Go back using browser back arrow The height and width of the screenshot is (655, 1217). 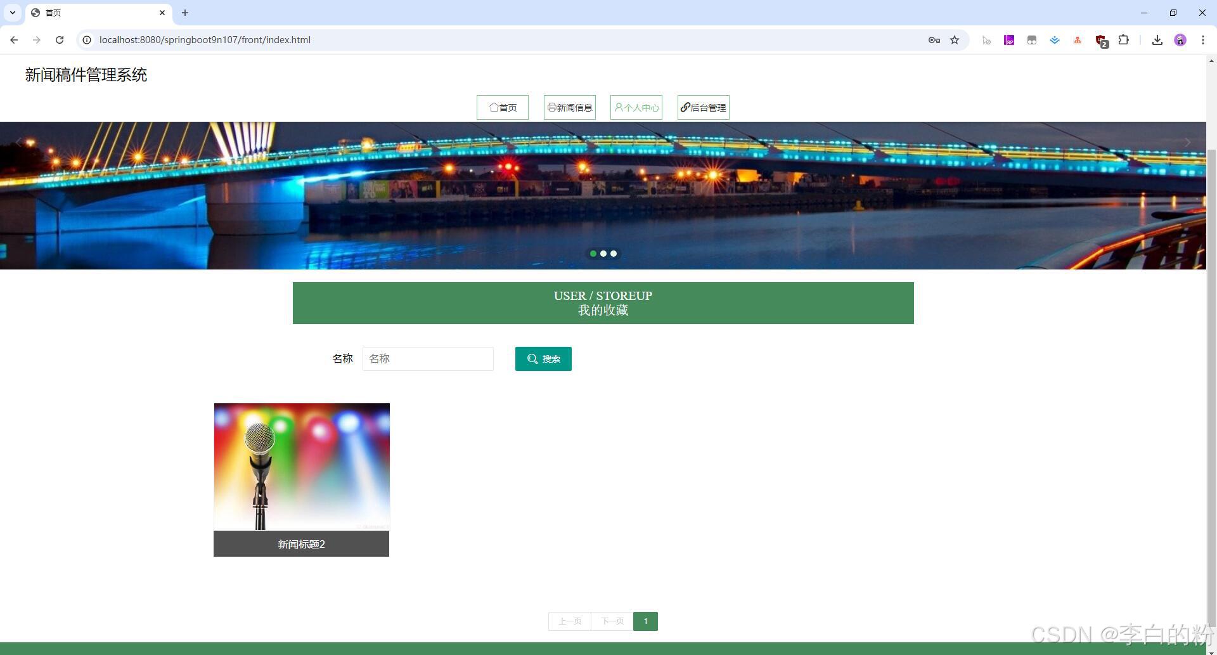[x=14, y=40]
